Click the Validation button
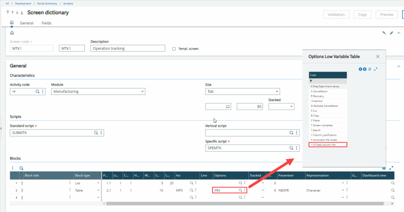Viewport: 404px width, 212px height. [336, 15]
